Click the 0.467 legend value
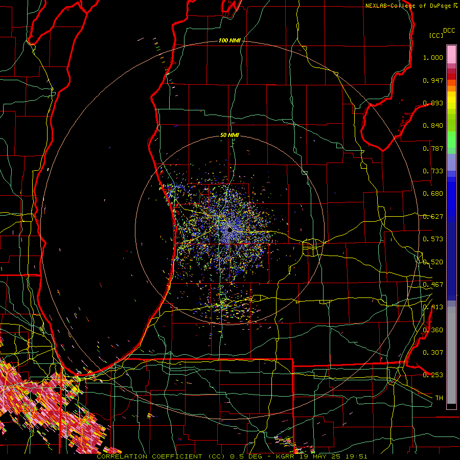Viewport: 460px width, 460px height. [x=433, y=285]
